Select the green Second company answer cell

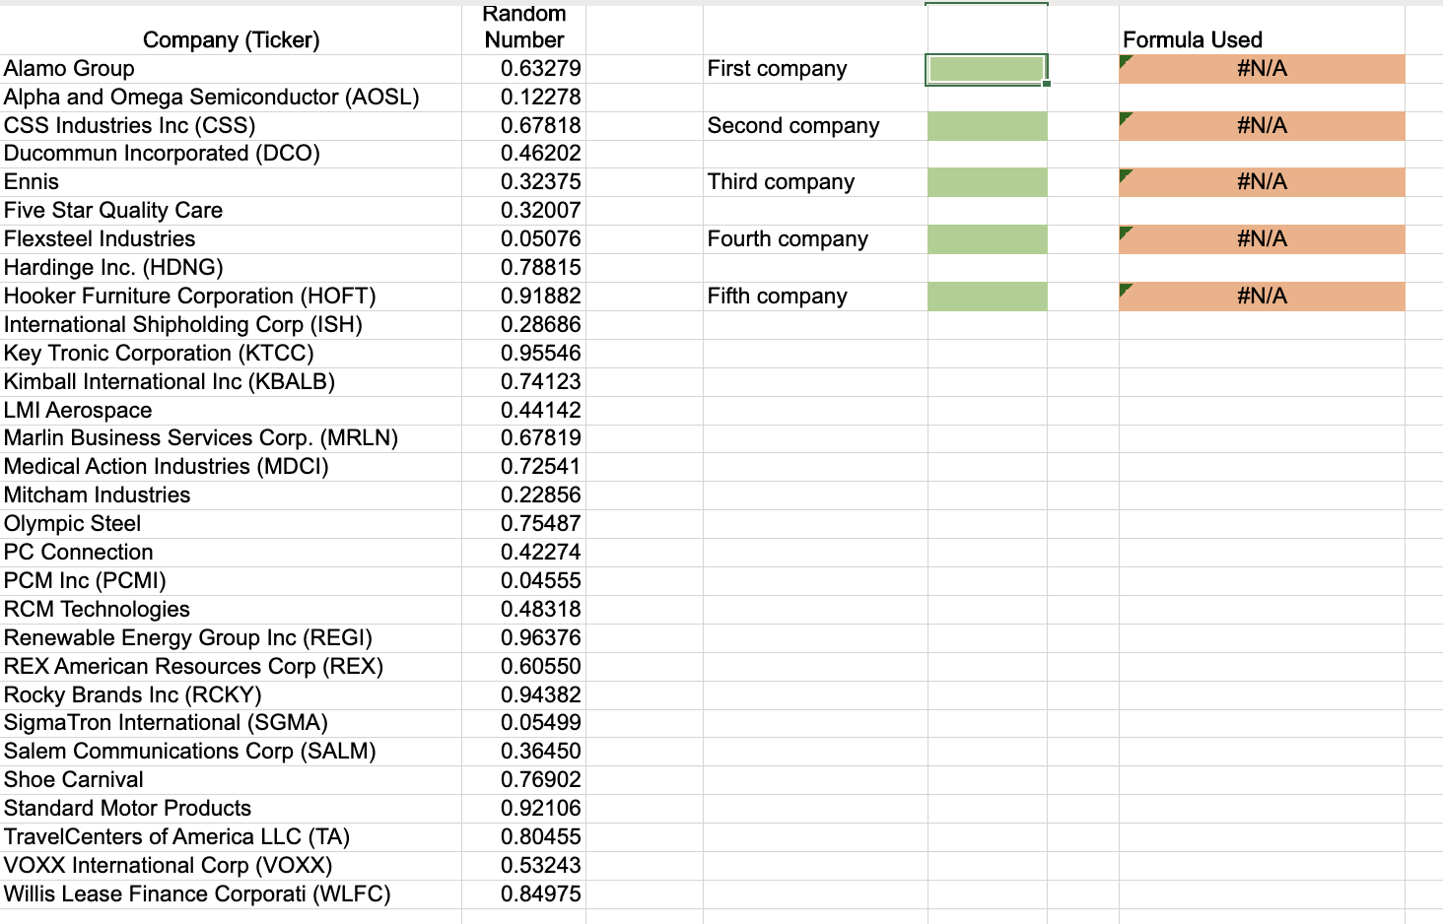[x=987, y=126]
